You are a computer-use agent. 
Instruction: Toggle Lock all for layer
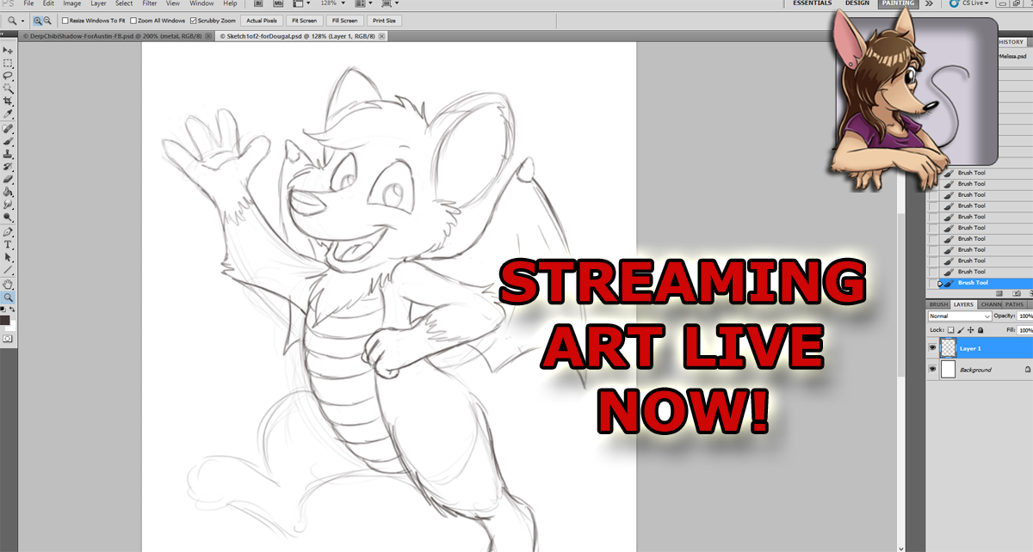tap(980, 329)
